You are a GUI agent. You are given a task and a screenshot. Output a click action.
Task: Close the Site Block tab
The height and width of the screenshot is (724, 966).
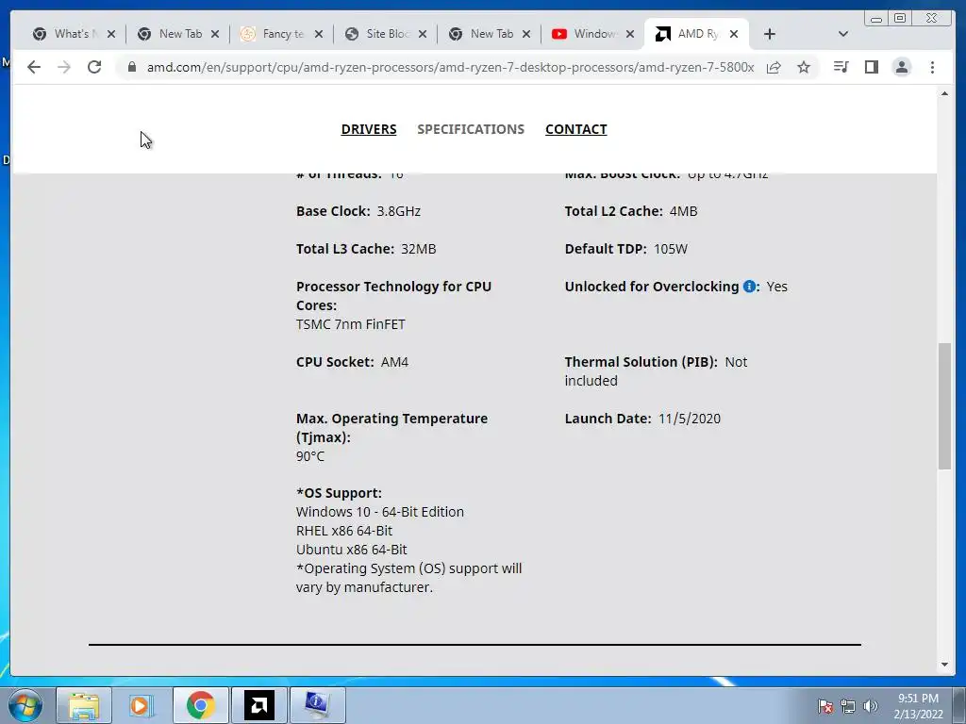[423, 35]
